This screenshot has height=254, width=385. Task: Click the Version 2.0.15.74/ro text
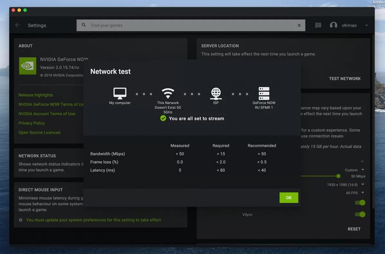[x=60, y=68]
